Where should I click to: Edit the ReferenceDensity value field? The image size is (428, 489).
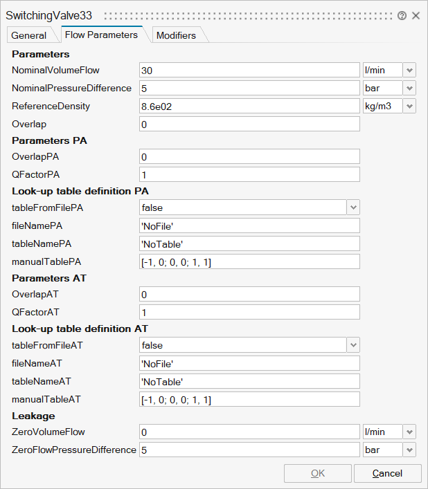[249, 107]
